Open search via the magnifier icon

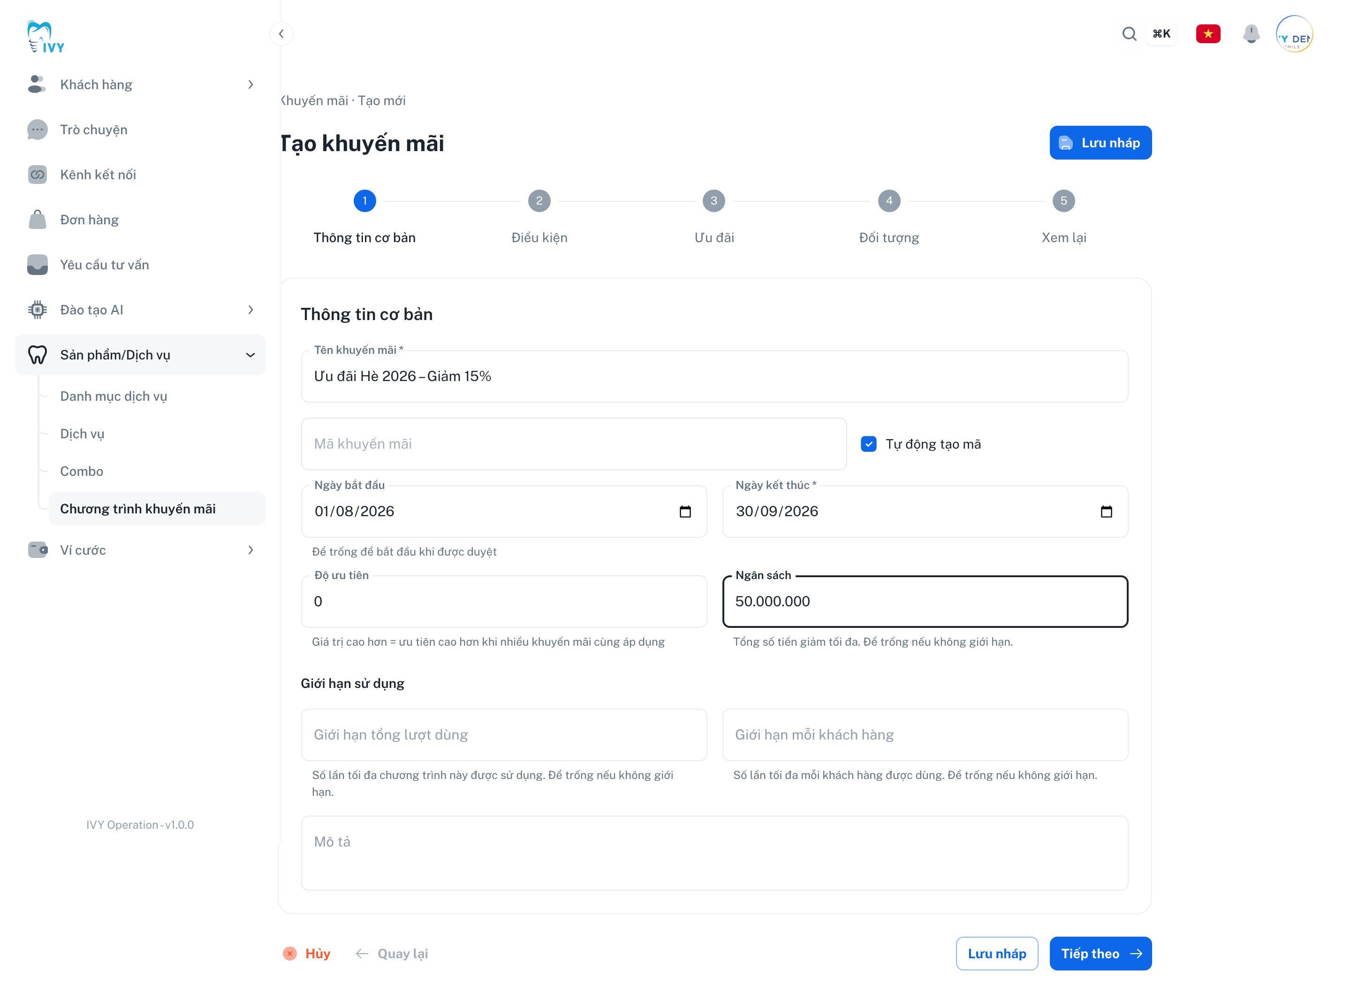(1129, 34)
